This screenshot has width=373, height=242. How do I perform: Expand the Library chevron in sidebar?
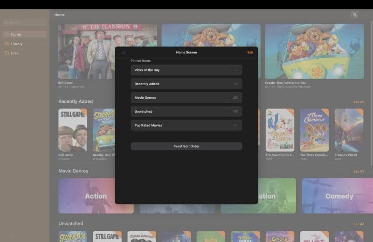43,44
